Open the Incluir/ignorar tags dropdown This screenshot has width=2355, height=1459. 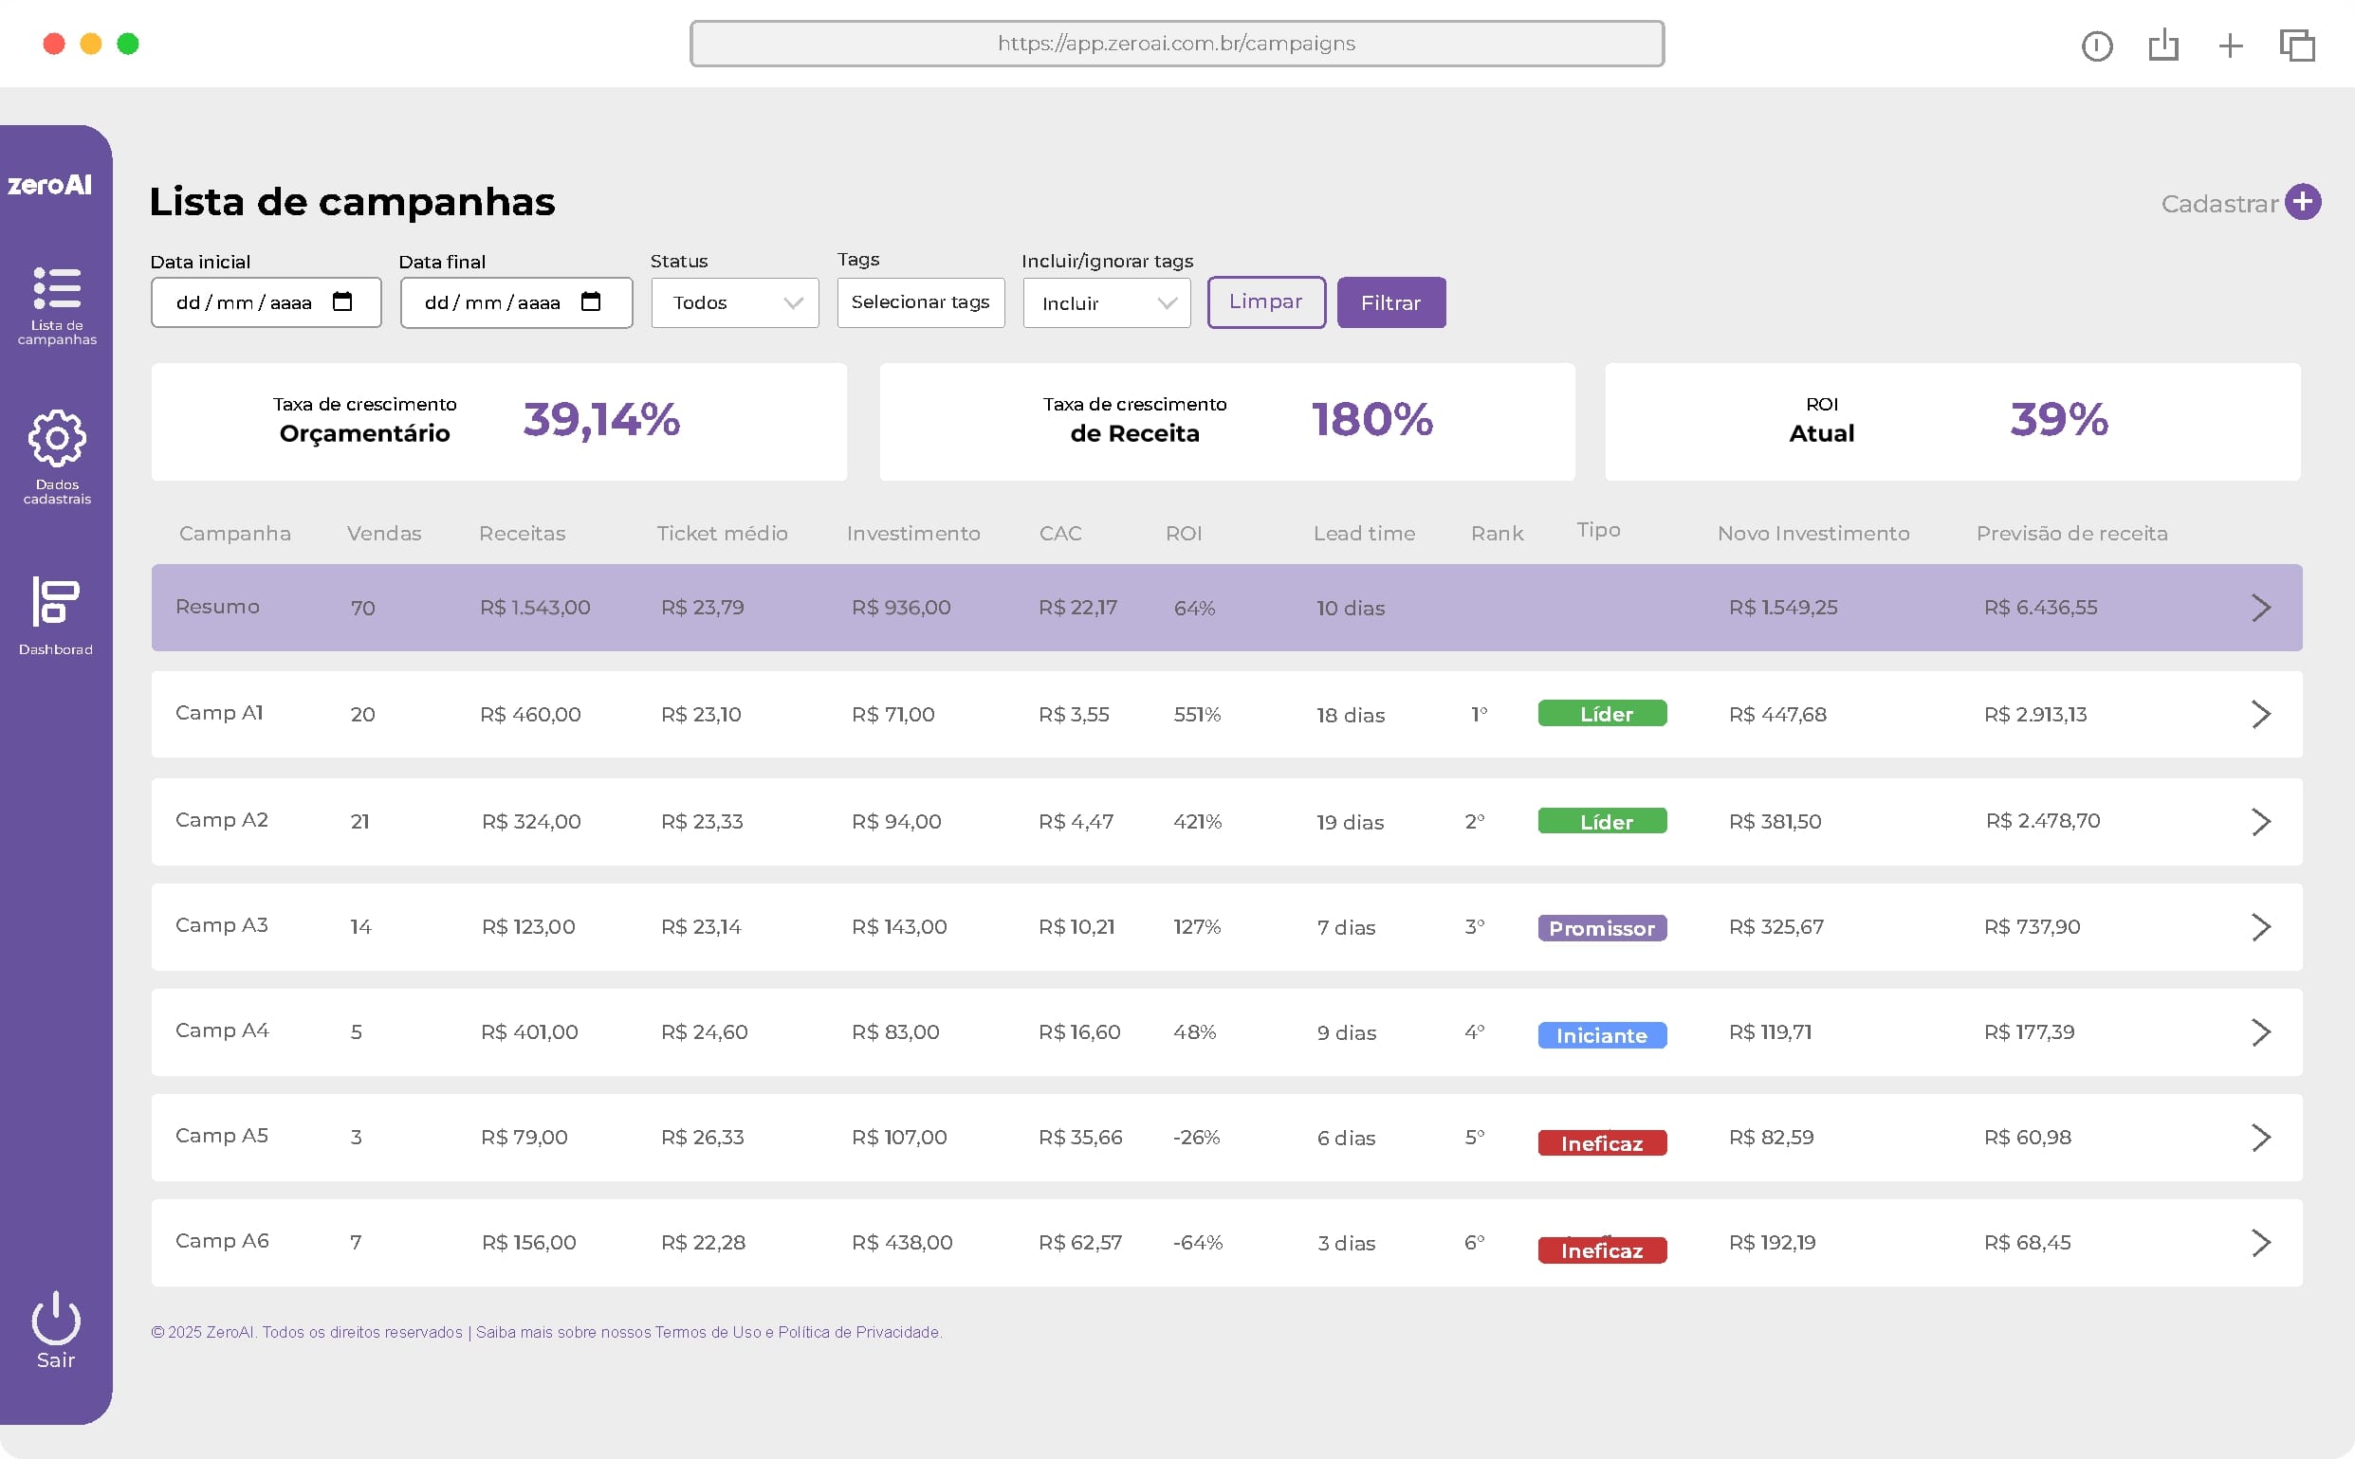pos(1106,303)
